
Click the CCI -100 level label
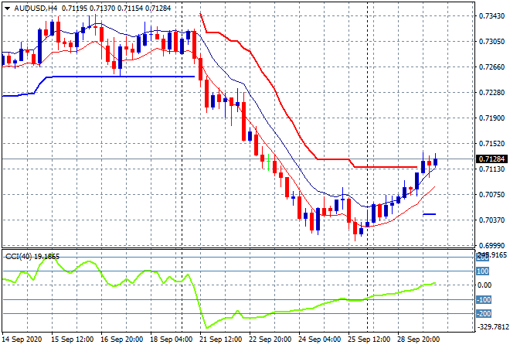point(484,300)
